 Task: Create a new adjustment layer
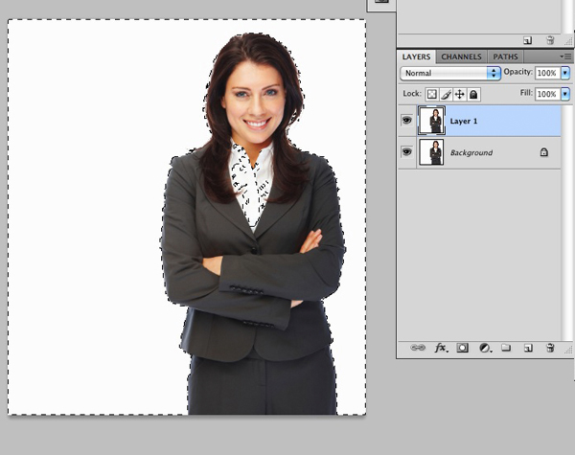pyautogui.click(x=485, y=349)
